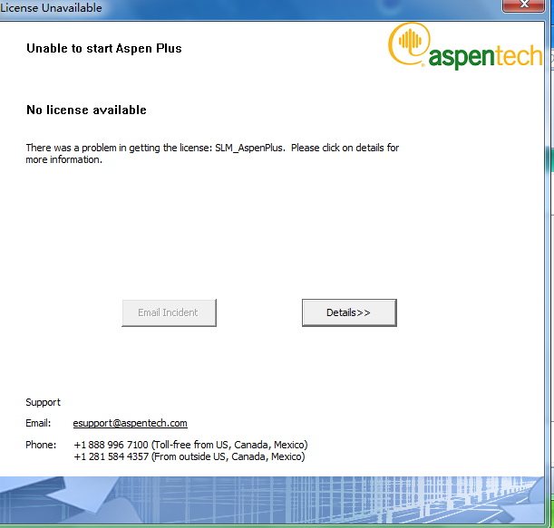Image resolution: width=554 pixels, height=528 pixels.
Task: Click the Support section label
Action: 44,402
